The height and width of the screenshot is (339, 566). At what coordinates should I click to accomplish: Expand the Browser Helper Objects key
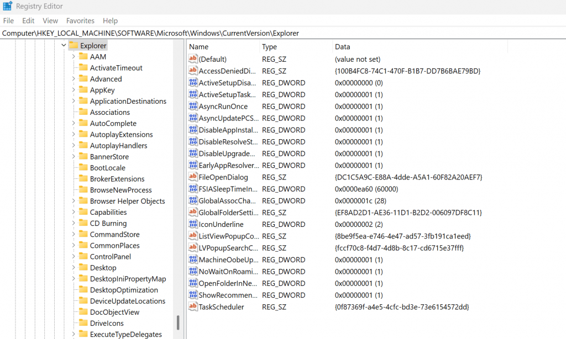74,201
